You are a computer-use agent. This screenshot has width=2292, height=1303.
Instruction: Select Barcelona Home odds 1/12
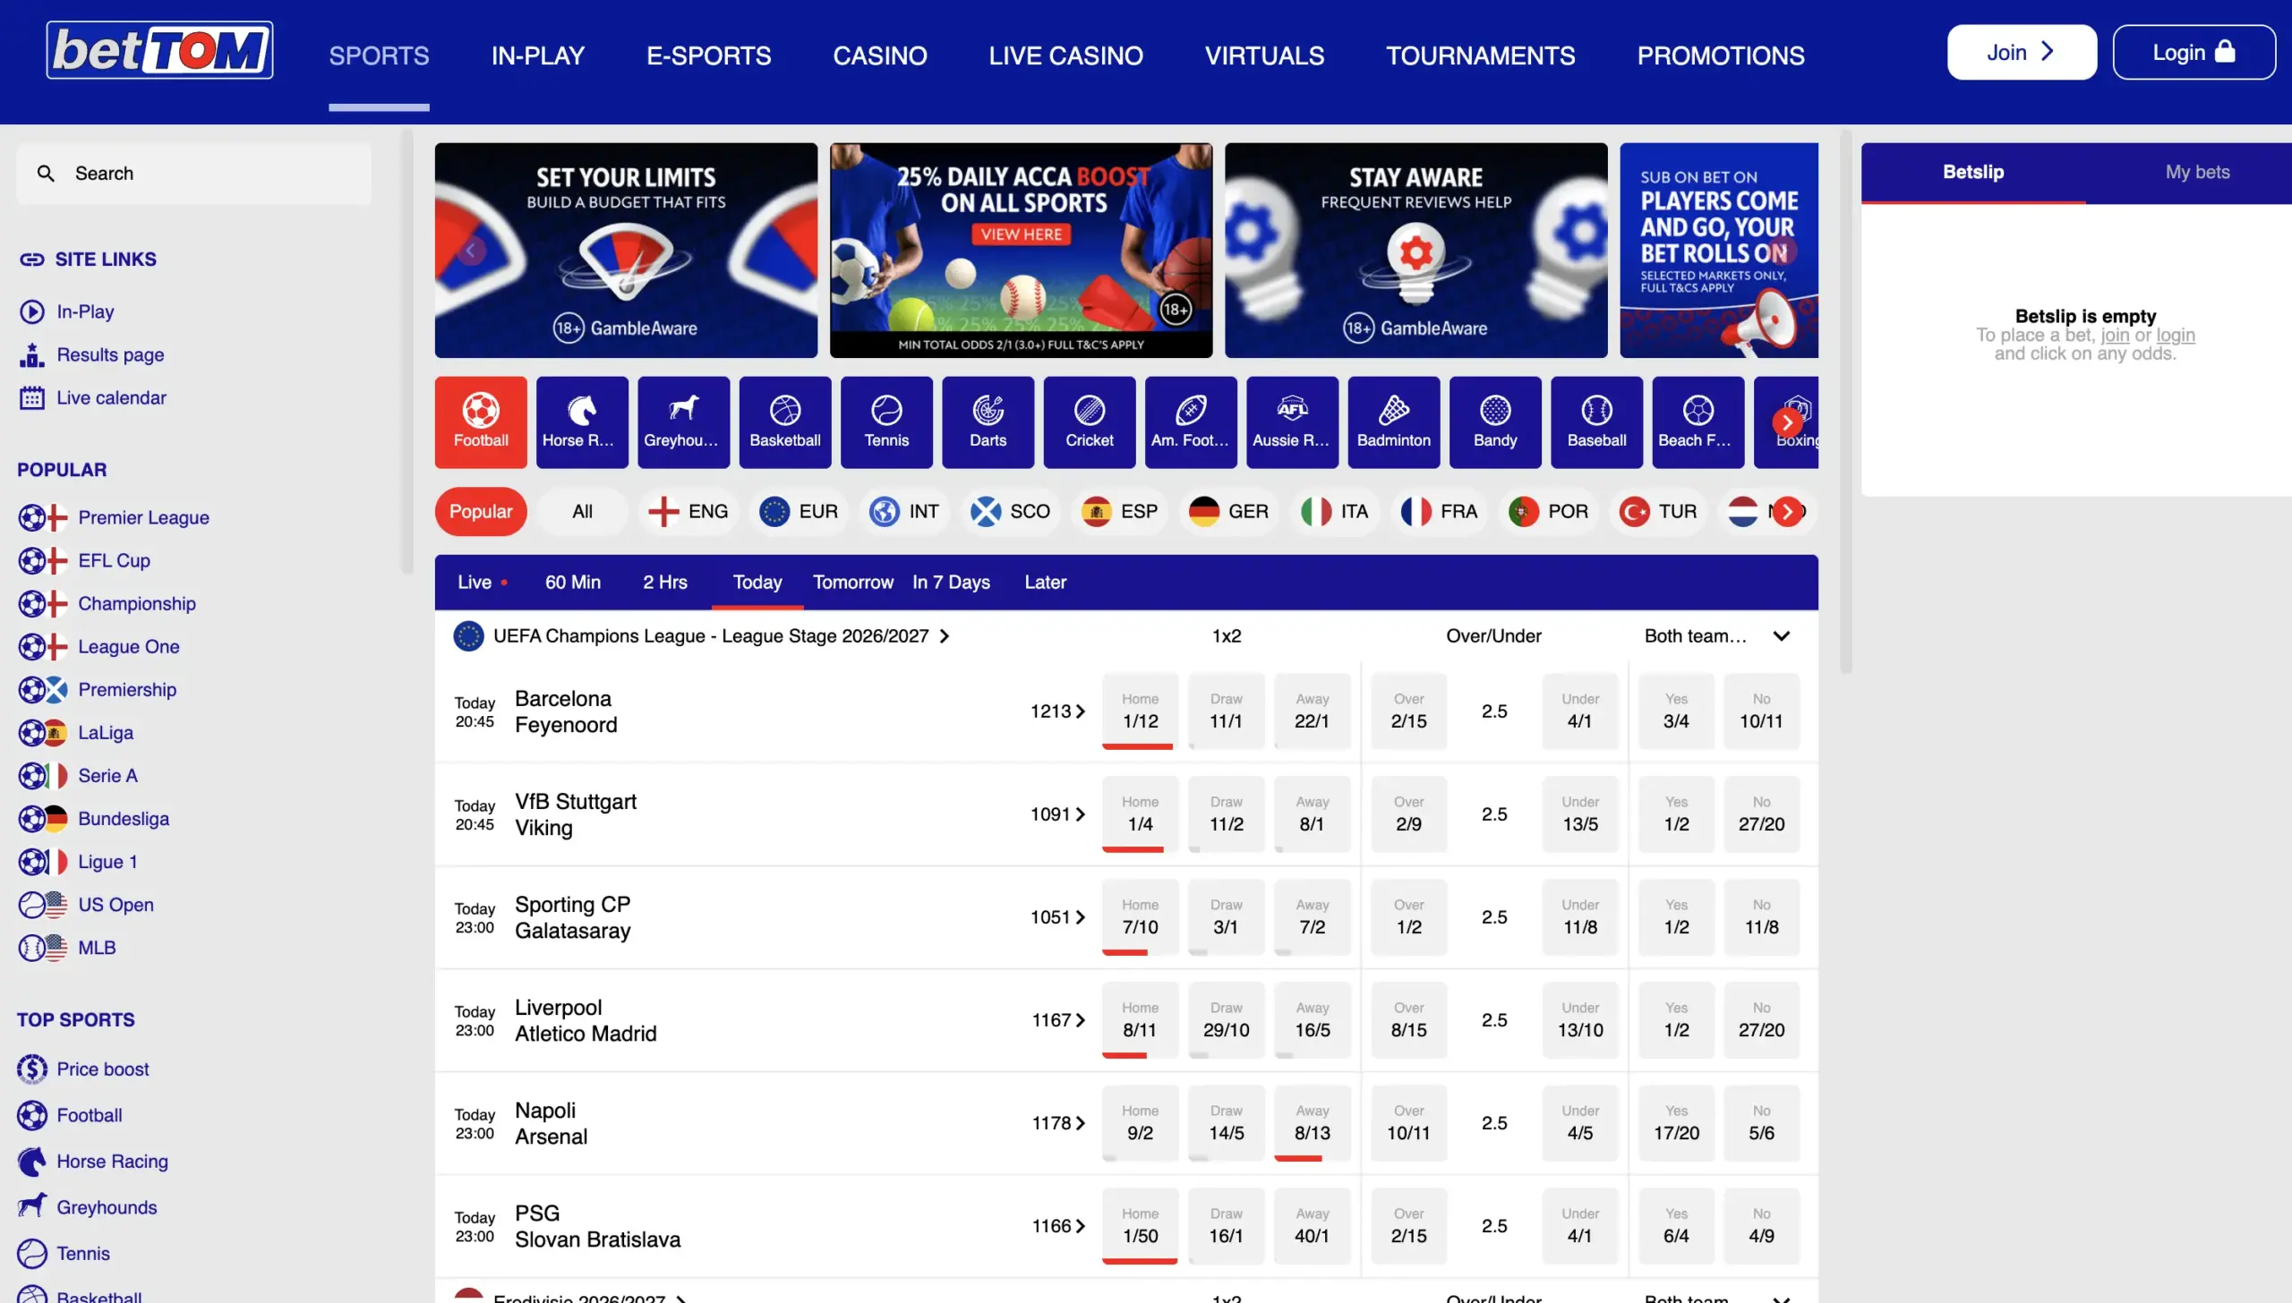[1140, 711]
